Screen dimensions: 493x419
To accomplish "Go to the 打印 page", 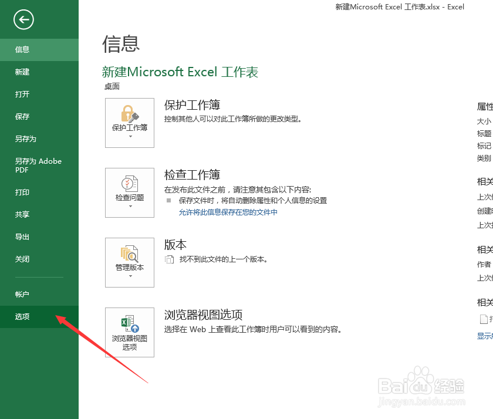I will pyautogui.click(x=39, y=192).
